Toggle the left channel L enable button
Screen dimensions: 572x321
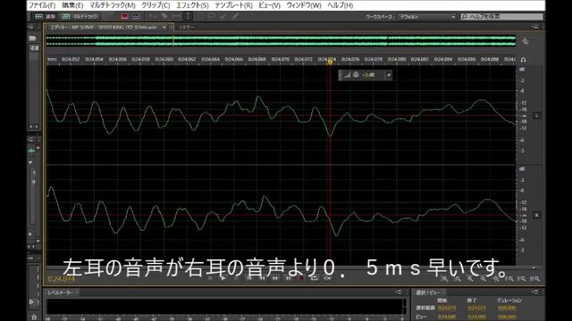[x=536, y=116]
